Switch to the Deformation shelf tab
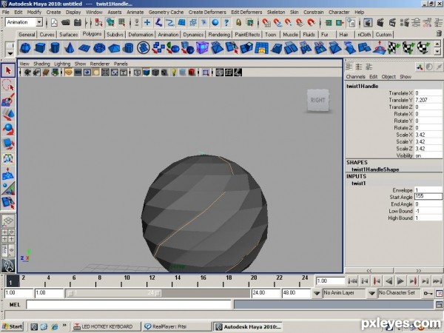444x333 pixels. pos(141,35)
